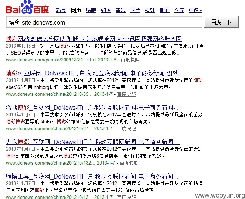Screen dimensions: 245x199
Task: Click snippet text mentioning 盈丰国际娱乐城
Action: tap(85, 156)
